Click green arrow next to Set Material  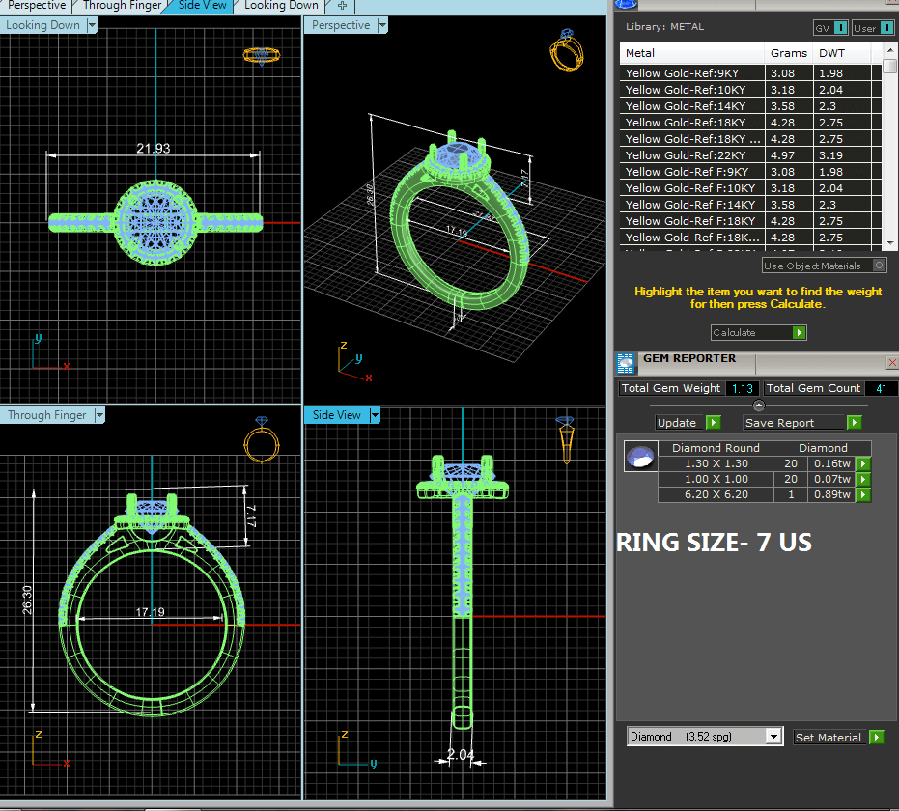(876, 738)
